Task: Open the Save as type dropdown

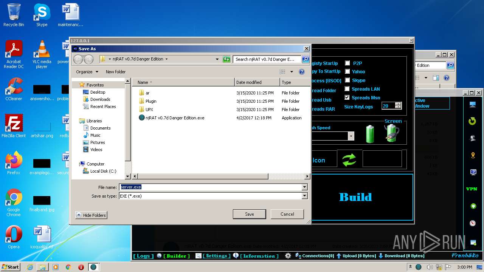Action: click(304, 196)
